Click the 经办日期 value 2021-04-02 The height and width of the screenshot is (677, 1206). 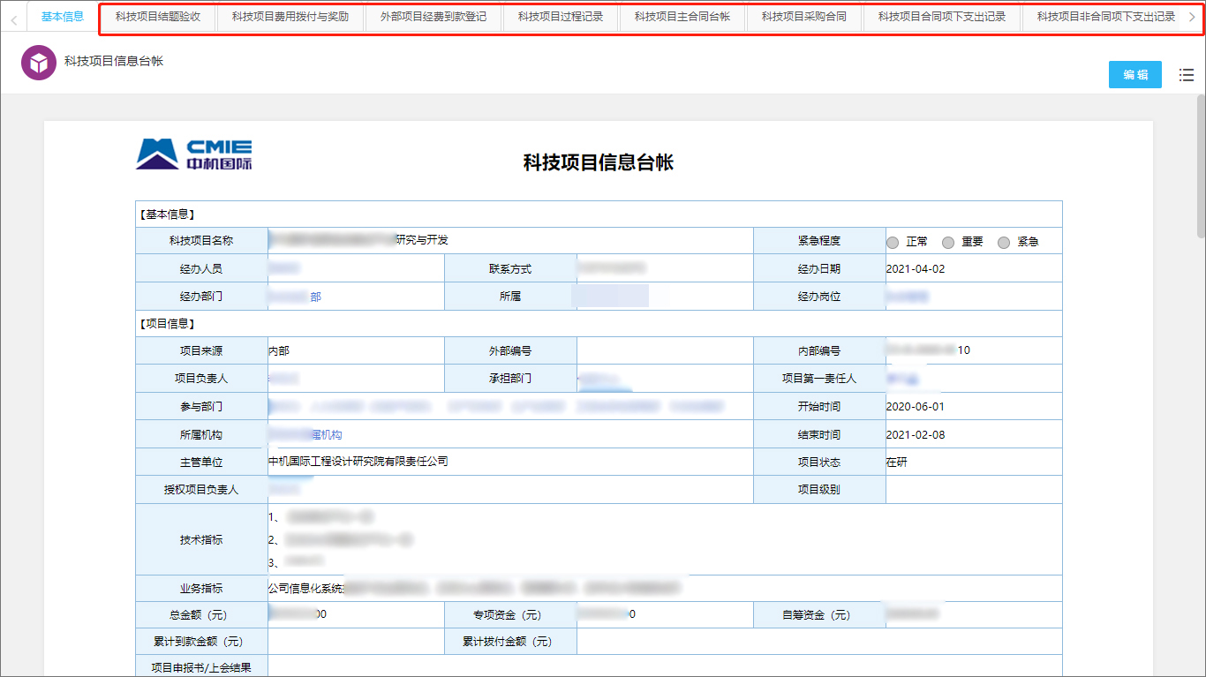tap(916, 269)
